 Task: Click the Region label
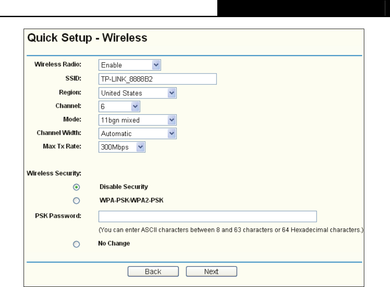point(70,92)
